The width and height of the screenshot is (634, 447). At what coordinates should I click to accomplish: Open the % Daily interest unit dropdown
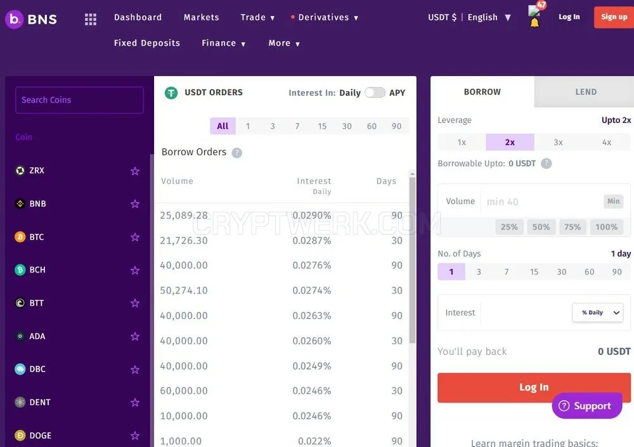[598, 313]
